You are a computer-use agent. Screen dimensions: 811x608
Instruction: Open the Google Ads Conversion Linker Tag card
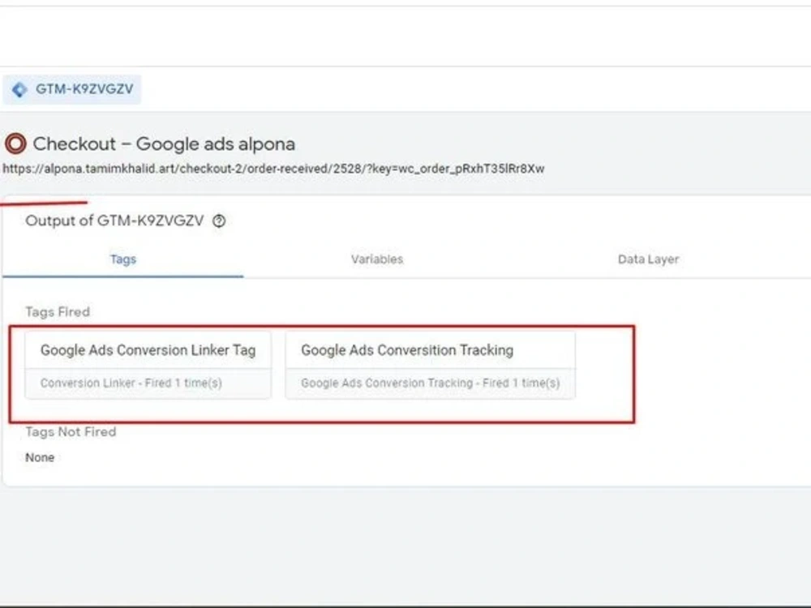[x=148, y=365]
